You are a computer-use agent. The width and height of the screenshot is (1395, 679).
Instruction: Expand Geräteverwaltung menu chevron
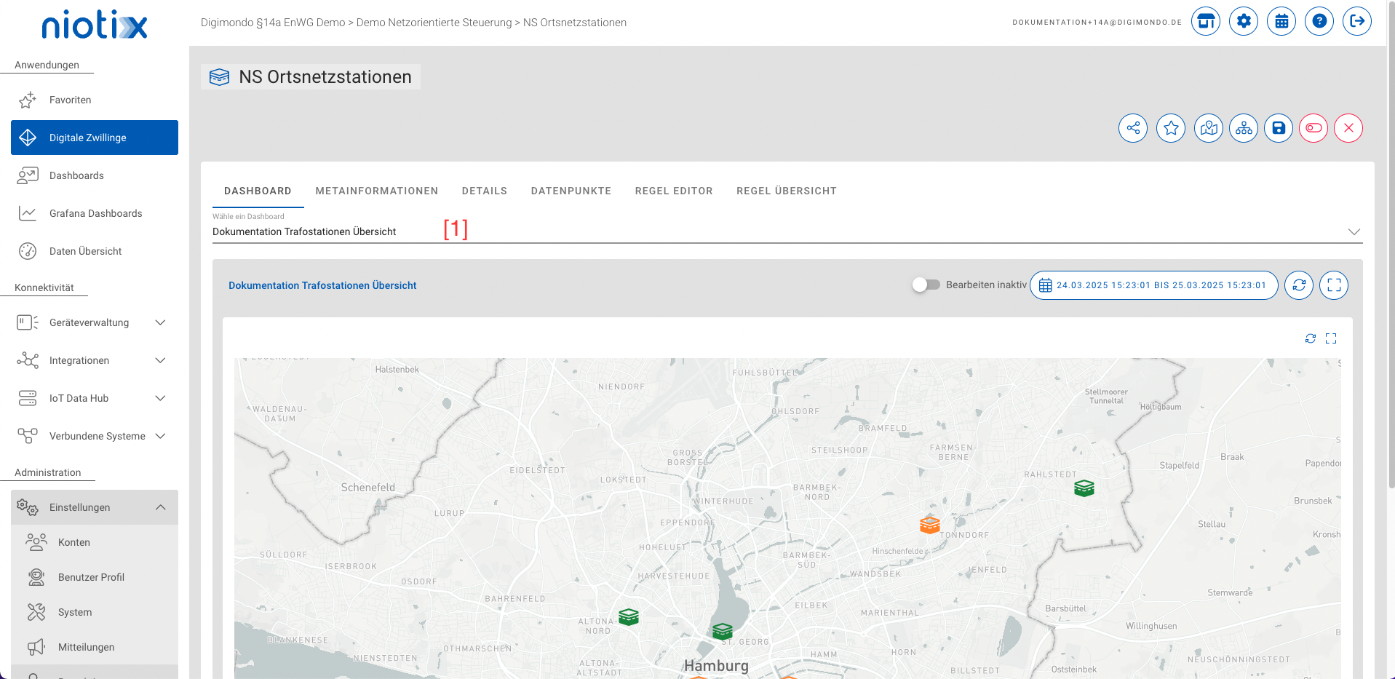point(161,322)
